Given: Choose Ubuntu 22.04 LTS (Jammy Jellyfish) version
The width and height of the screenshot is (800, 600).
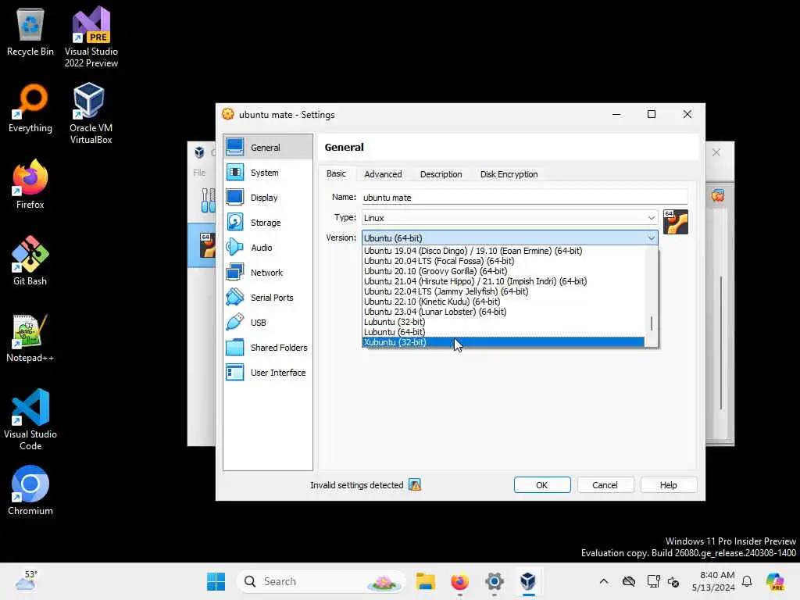Looking at the screenshot, I should coord(503,291).
